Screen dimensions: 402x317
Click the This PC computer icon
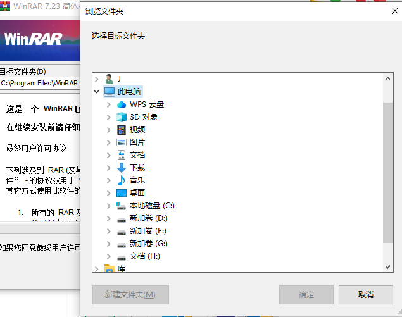point(110,92)
